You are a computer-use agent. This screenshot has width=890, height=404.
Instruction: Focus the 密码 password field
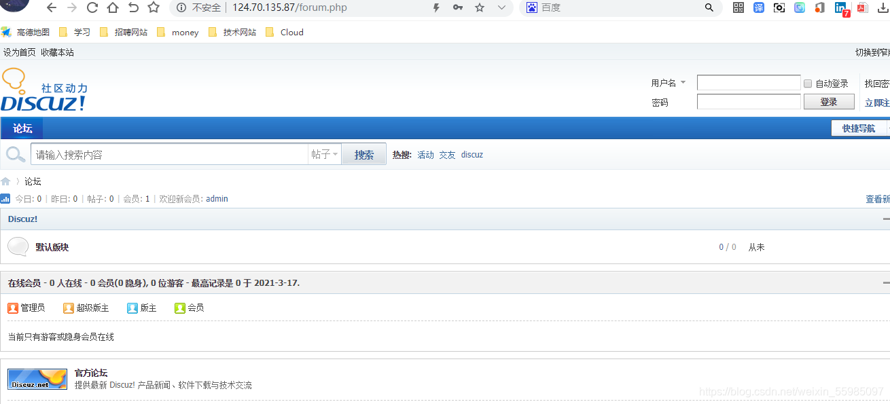tap(749, 102)
